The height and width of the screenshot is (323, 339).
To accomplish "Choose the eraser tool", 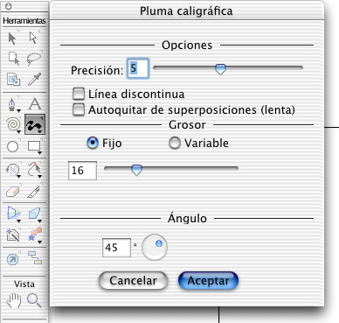I will [12, 192].
